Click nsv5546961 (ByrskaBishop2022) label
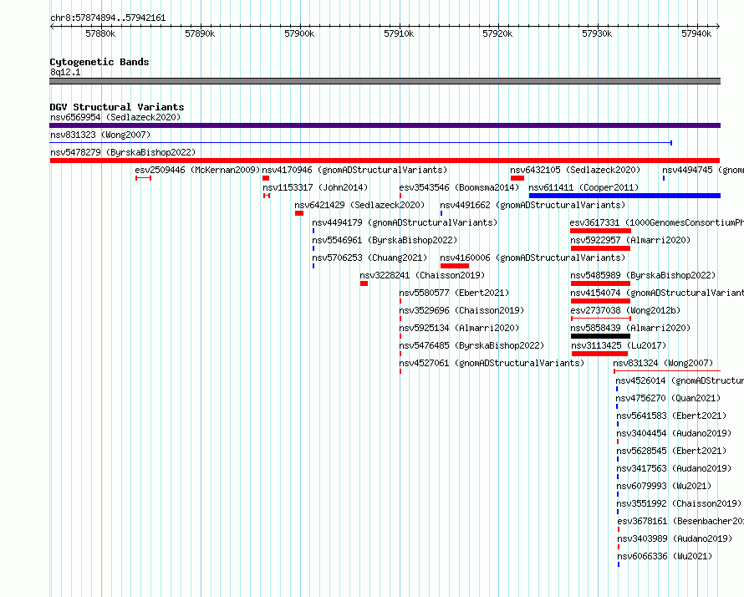Image resolution: width=744 pixels, height=597 pixels. pyautogui.click(x=385, y=240)
